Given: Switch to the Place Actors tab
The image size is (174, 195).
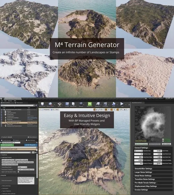Looking at the screenshot, I should (x=19, y=103).
